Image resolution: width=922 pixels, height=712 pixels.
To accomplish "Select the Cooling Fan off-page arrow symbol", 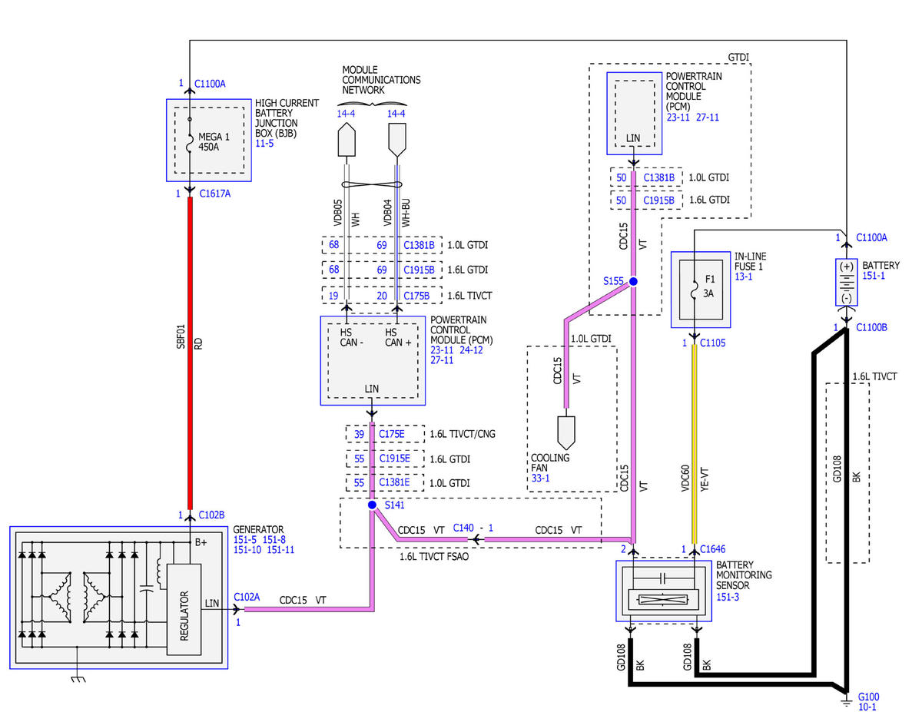I will [566, 432].
